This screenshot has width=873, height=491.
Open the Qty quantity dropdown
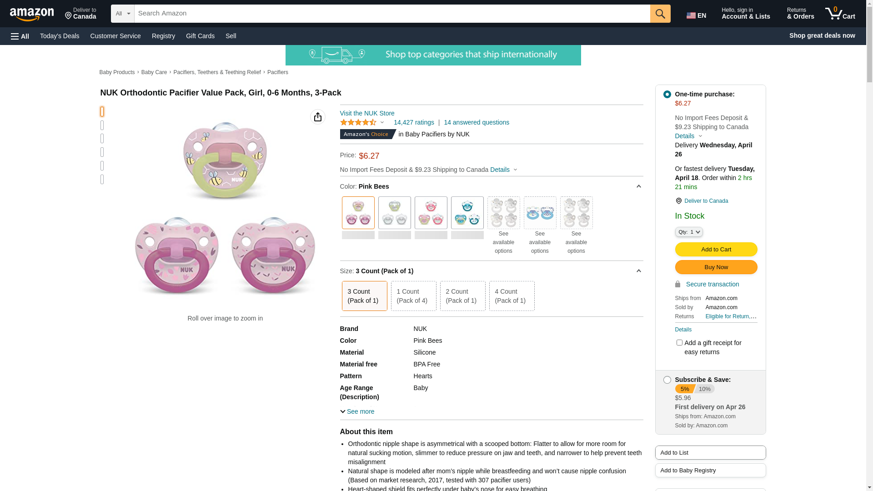click(688, 232)
